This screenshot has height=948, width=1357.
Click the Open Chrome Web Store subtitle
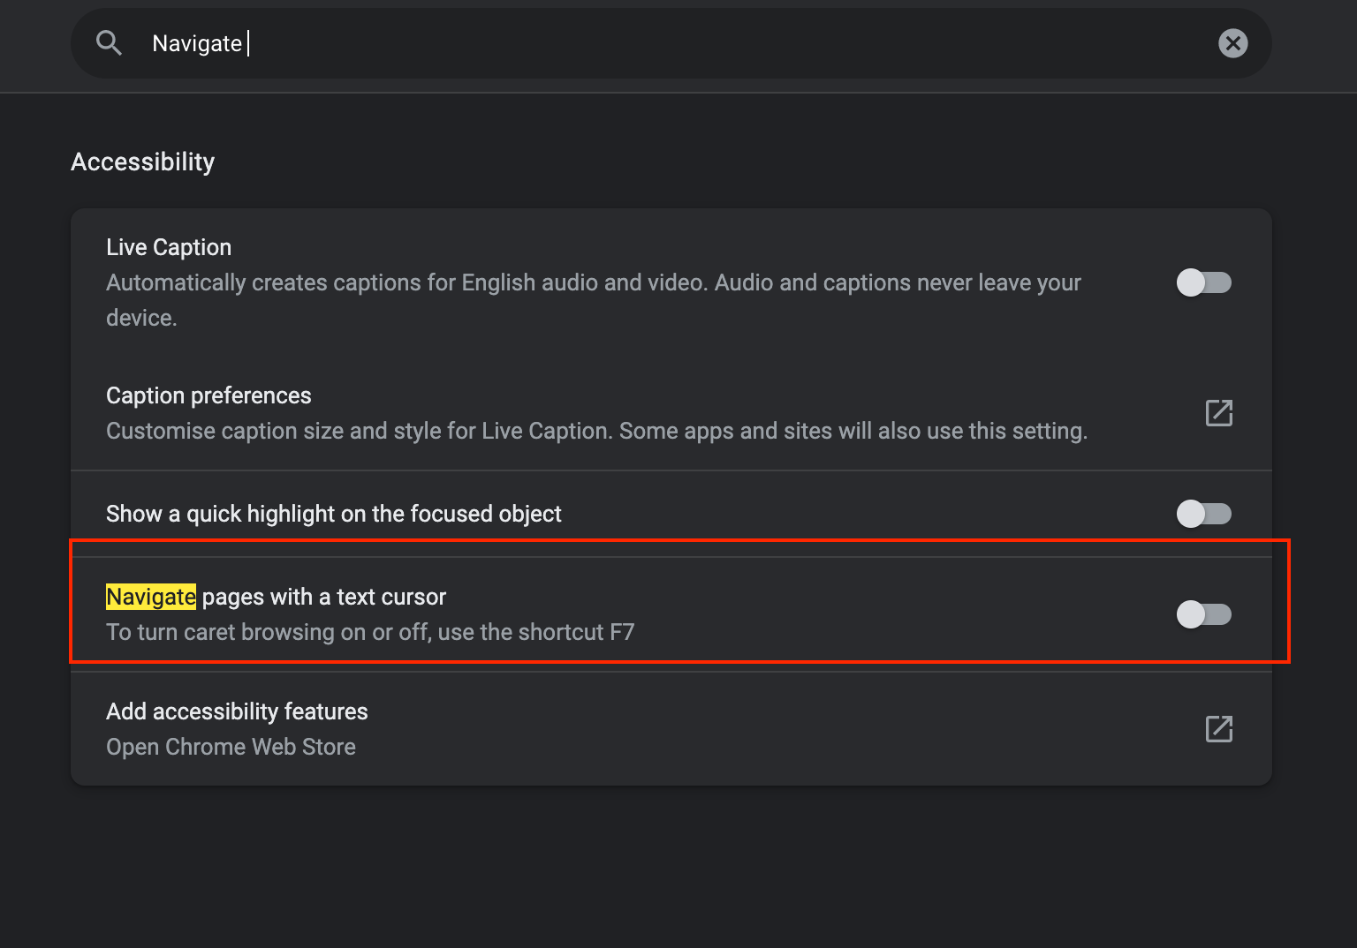click(231, 747)
